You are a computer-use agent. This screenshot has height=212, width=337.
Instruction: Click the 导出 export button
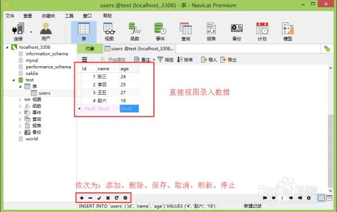point(228,59)
